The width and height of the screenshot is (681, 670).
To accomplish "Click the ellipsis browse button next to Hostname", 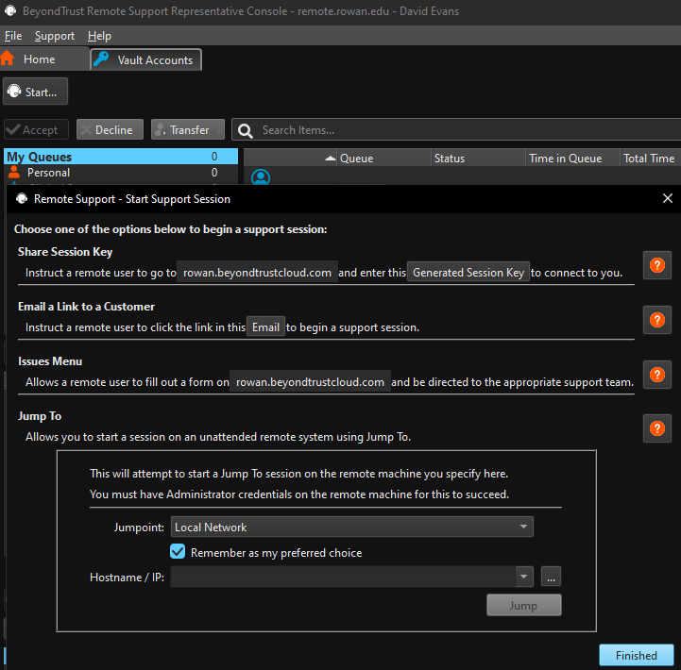I will point(553,577).
